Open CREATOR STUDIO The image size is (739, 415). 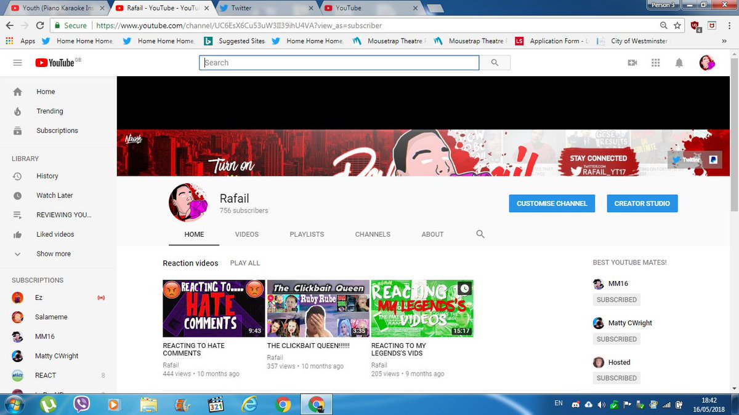[x=642, y=204]
